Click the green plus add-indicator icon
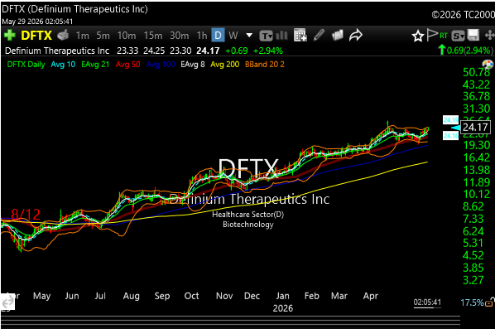The width and height of the screenshot is (495, 329). pyautogui.click(x=10, y=35)
